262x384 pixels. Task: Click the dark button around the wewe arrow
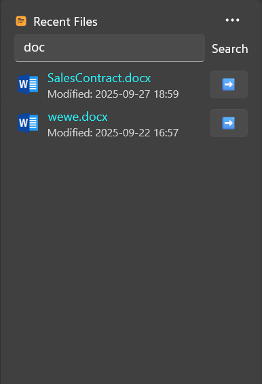point(229,123)
